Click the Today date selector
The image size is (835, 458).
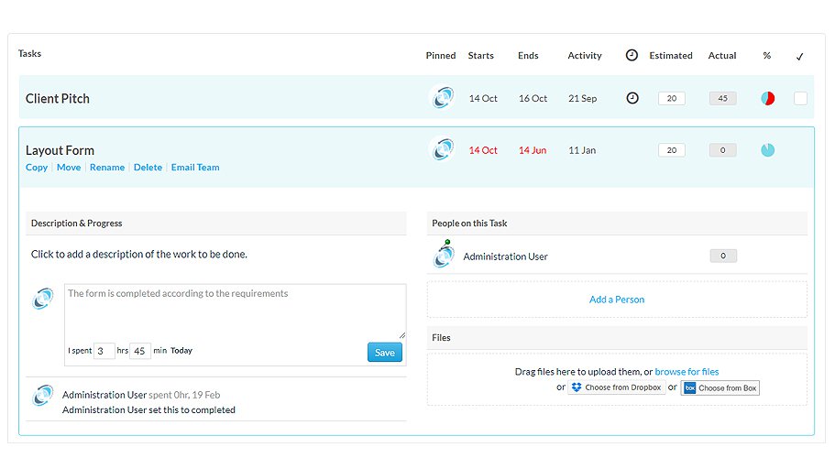click(181, 351)
